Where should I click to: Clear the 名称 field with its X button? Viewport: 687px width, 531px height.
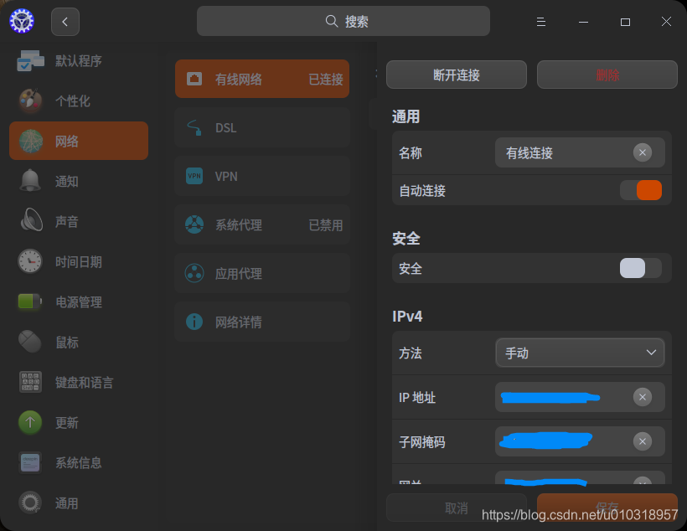pos(643,152)
